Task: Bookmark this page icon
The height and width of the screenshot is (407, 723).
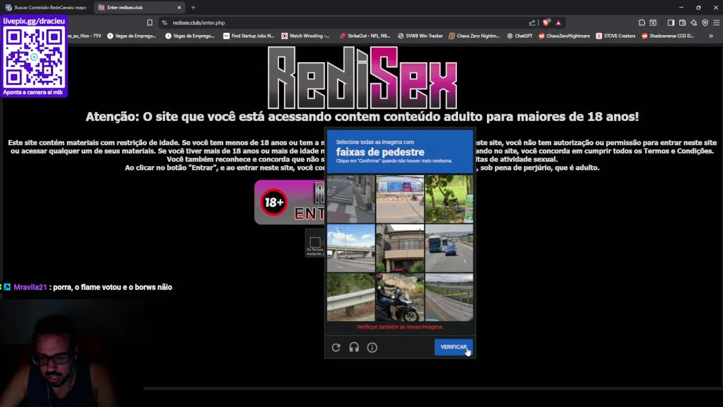Action: click(x=150, y=23)
